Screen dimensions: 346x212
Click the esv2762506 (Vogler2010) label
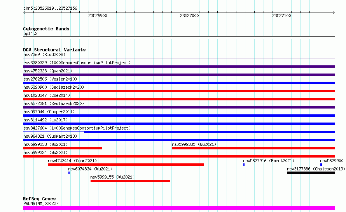50,79
